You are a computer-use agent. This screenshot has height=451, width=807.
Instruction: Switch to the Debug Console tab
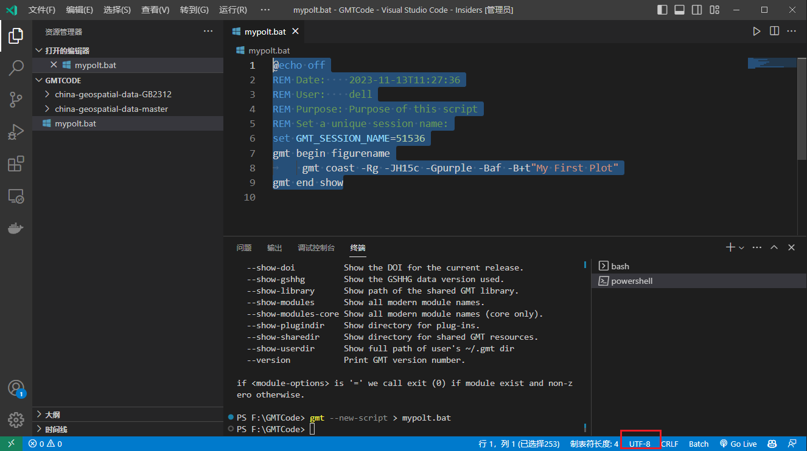pos(316,248)
